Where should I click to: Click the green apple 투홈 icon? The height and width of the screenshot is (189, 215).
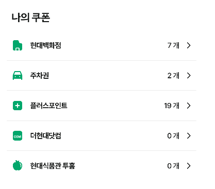tap(18, 165)
